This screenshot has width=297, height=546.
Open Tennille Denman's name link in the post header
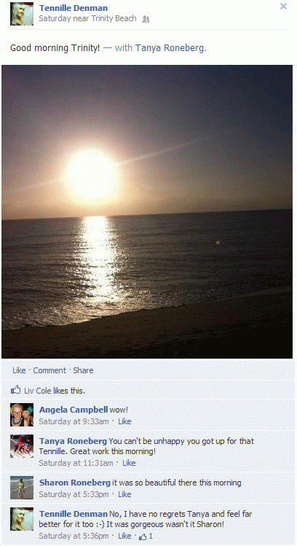(x=74, y=8)
